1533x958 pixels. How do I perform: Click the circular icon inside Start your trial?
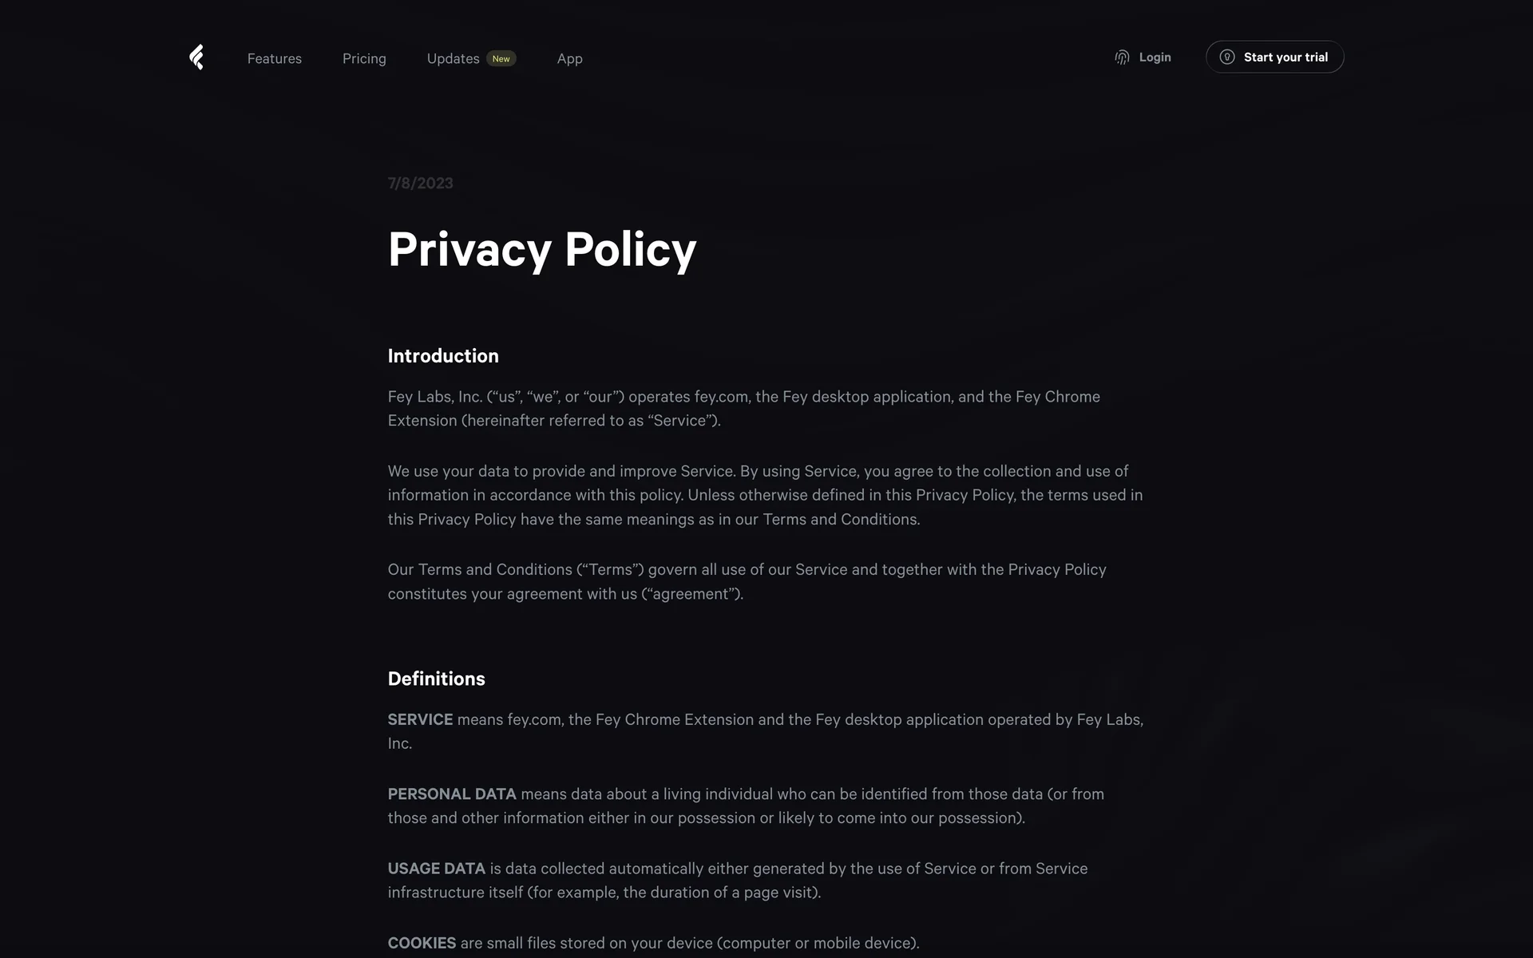[x=1227, y=57]
